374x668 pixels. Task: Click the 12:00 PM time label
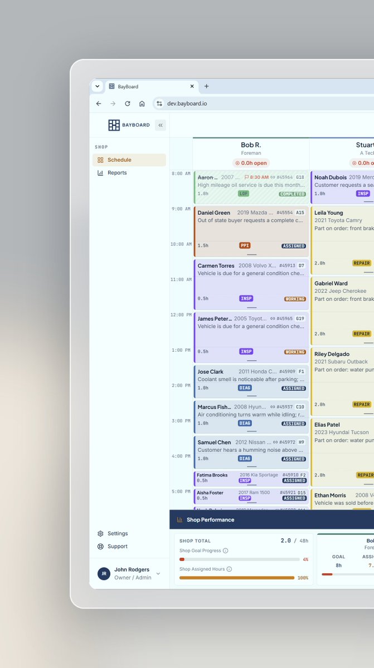(x=181, y=315)
